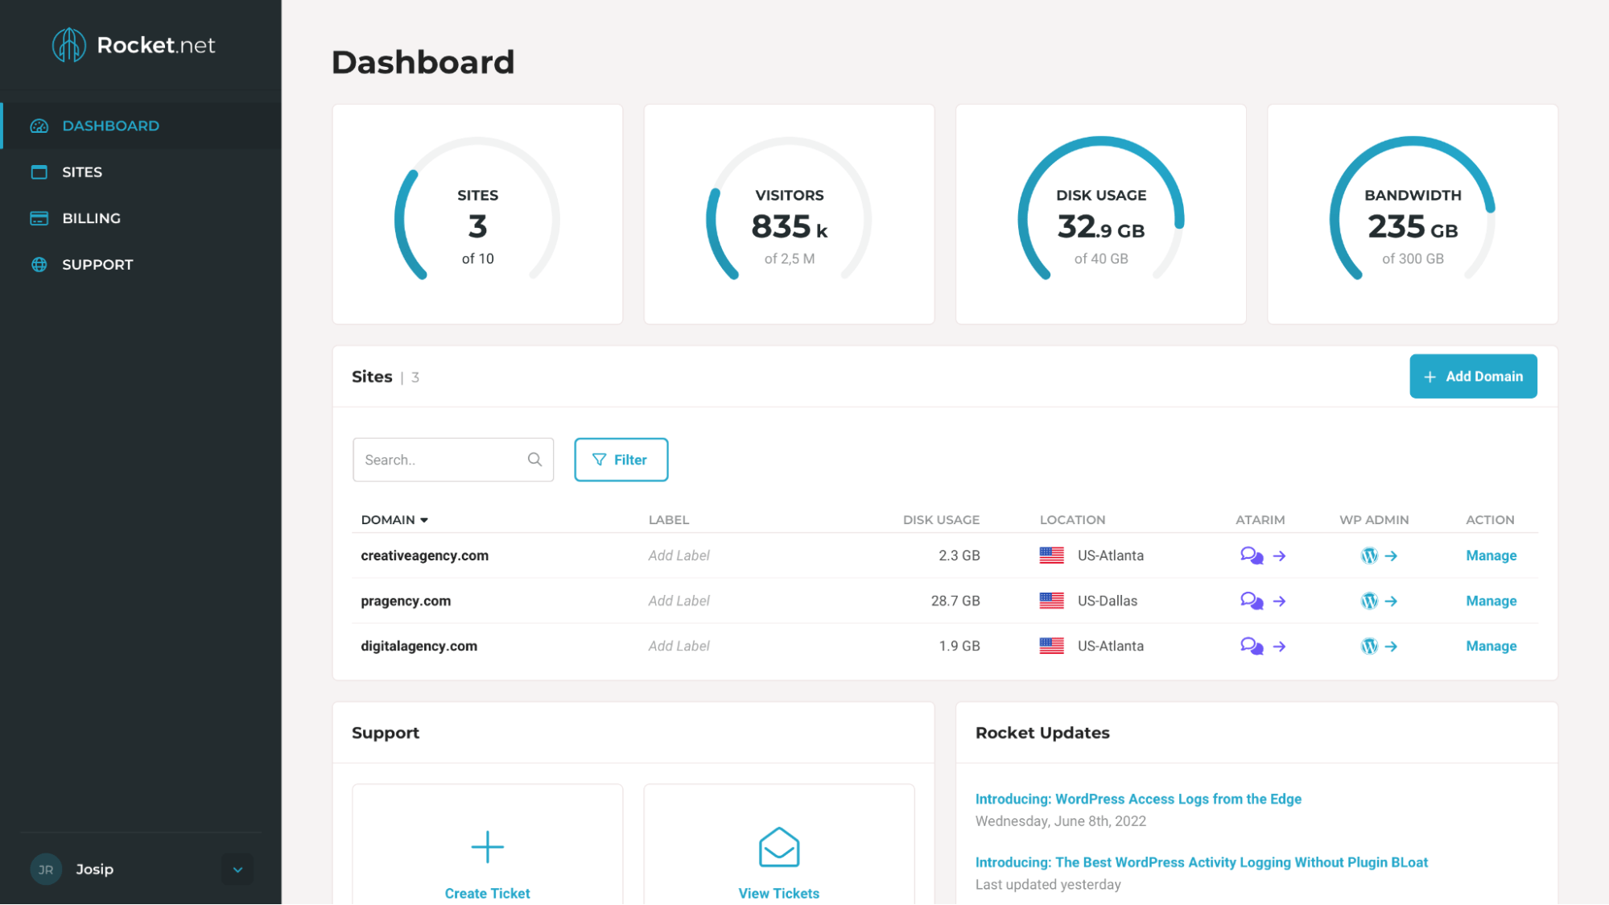Image resolution: width=1609 pixels, height=905 pixels.
Task: Expand the user menu next to Josip
Action: pyautogui.click(x=237, y=870)
